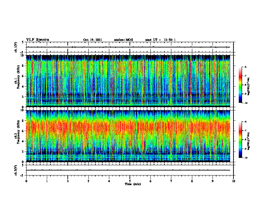Viewport: 263px width, 203px height.
Task: Click the ch.2 frequency axis "6" tick label
Action: pyautogui.click(x=23, y=131)
